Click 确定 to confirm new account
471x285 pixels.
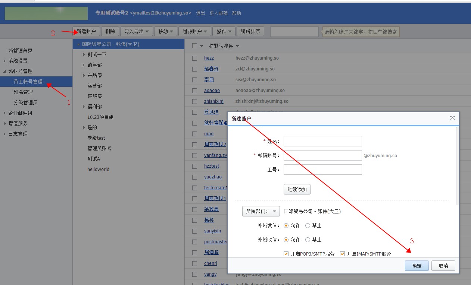point(417,266)
